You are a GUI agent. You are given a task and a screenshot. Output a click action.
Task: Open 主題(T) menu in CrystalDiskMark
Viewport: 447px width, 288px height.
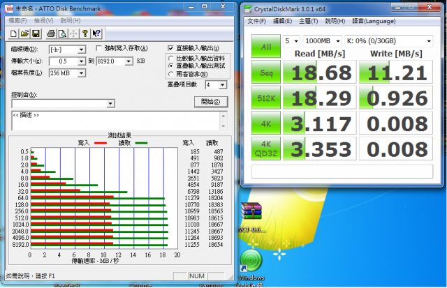click(309, 21)
